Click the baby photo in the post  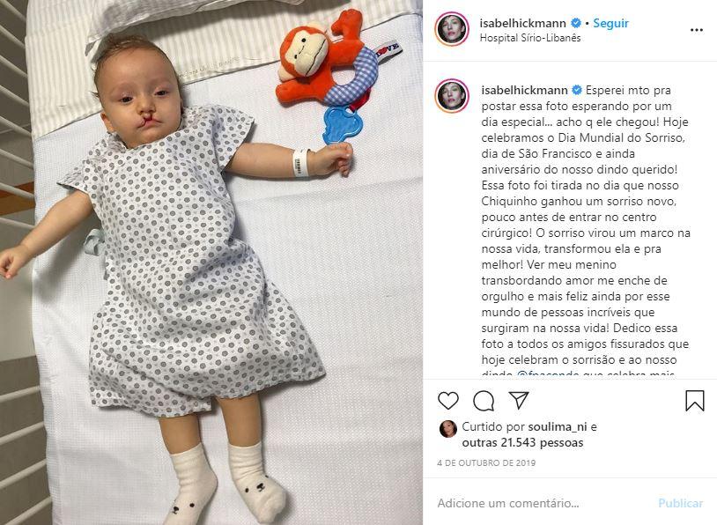coord(211,262)
